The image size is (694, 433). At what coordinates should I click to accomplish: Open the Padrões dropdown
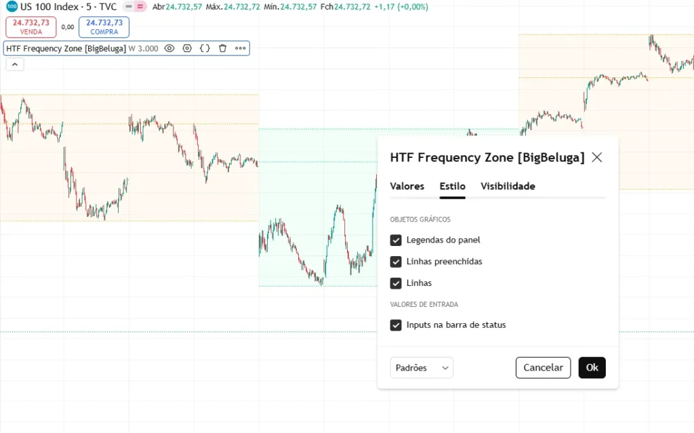422,368
